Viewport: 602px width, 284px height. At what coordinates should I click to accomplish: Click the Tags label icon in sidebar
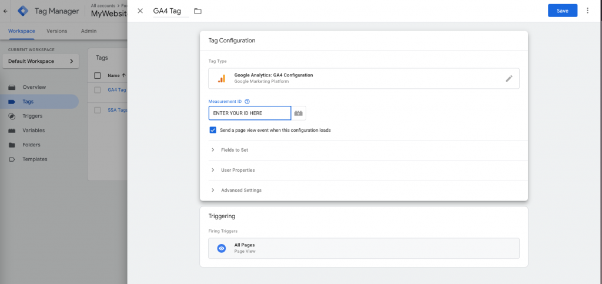pyautogui.click(x=12, y=102)
